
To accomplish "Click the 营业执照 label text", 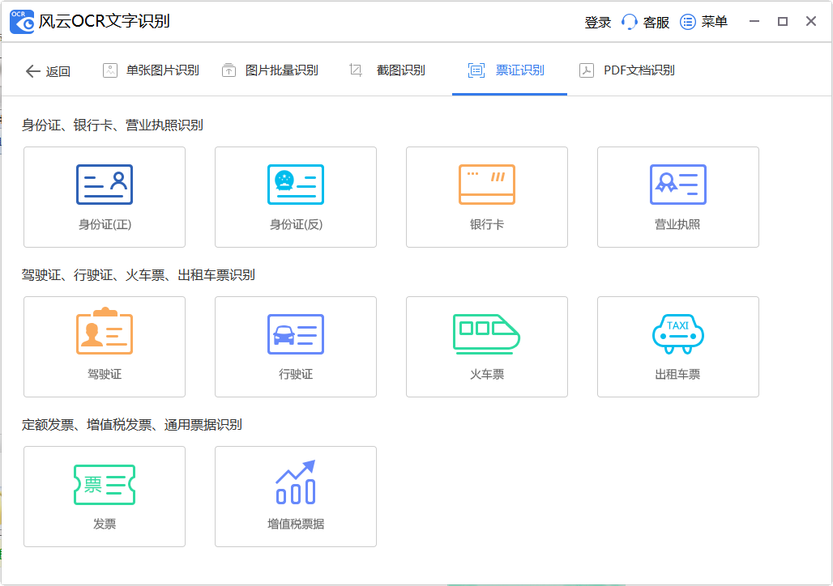I will [x=677, y=224].
